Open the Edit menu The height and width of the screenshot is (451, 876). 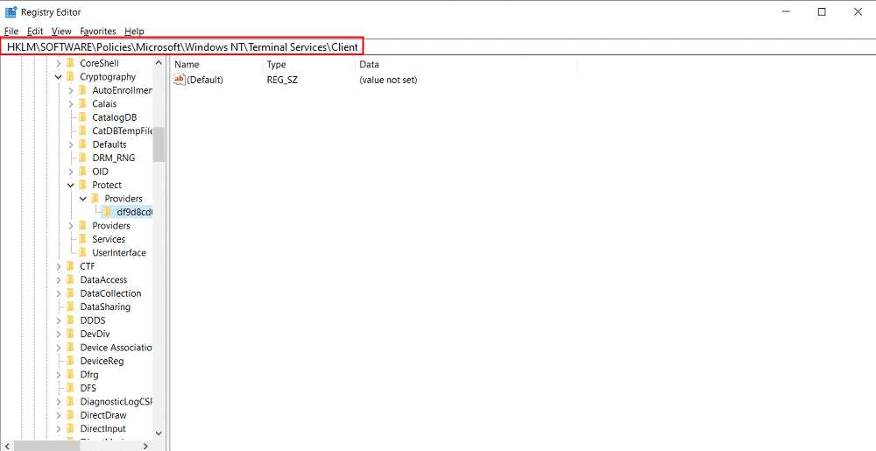coord(35,32)
